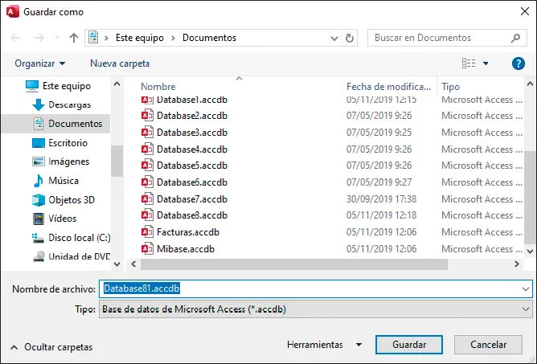Click the change view layout icon
The width and height of the screenshot is (537, 364).
click(x=469, y=63)
